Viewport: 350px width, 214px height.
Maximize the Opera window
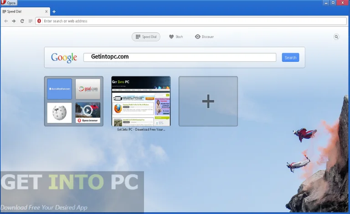(x=333, y=3)
